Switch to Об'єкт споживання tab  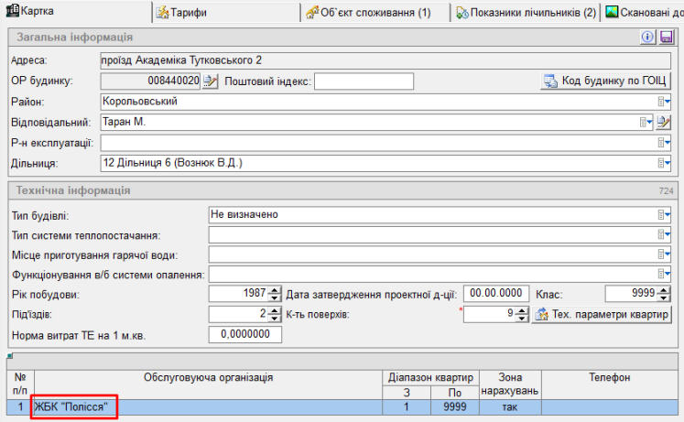point(375,12)
